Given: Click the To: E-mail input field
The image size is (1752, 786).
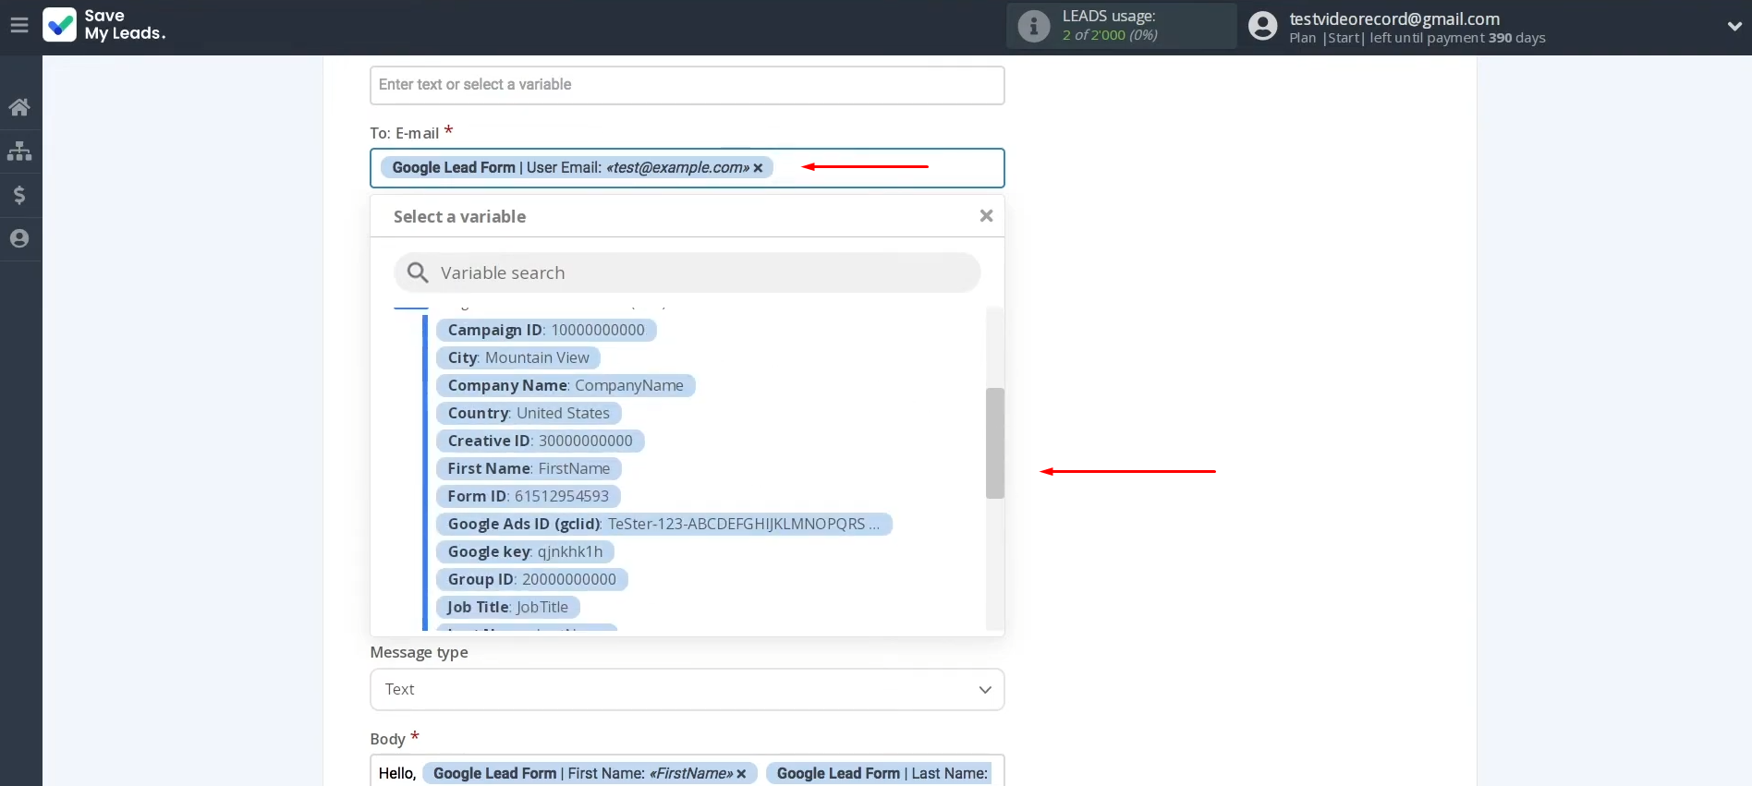Looking at the screenshot, I should [x=687, y=168].
